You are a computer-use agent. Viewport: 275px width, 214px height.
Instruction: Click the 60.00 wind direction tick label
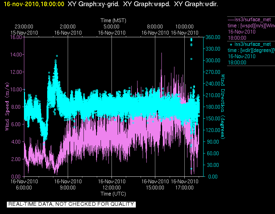213,153
